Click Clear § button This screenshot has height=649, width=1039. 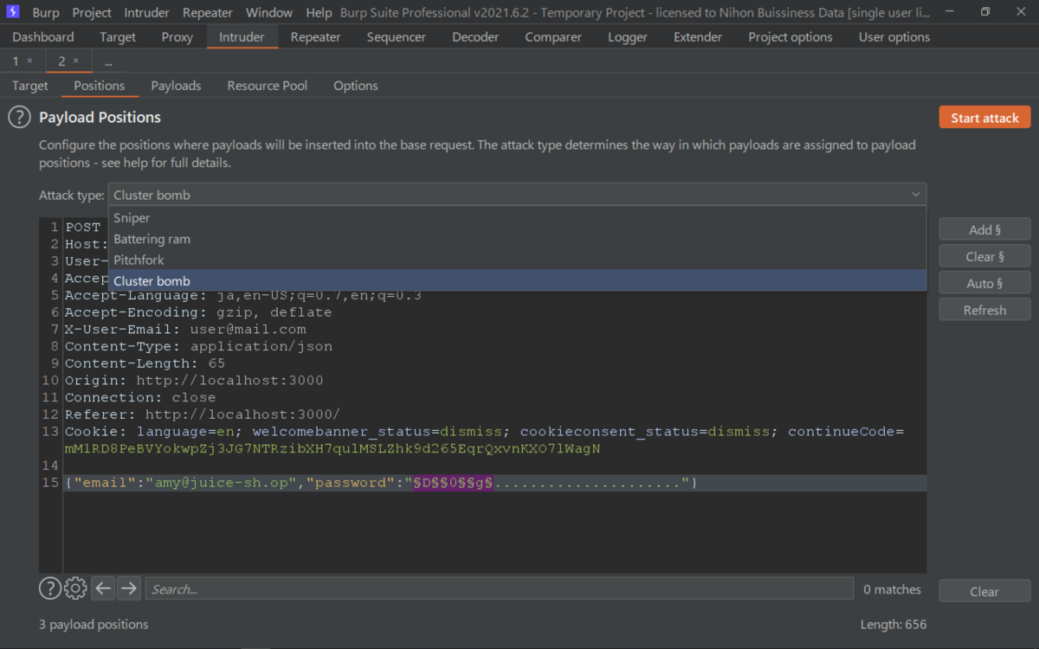pos(985,256)
